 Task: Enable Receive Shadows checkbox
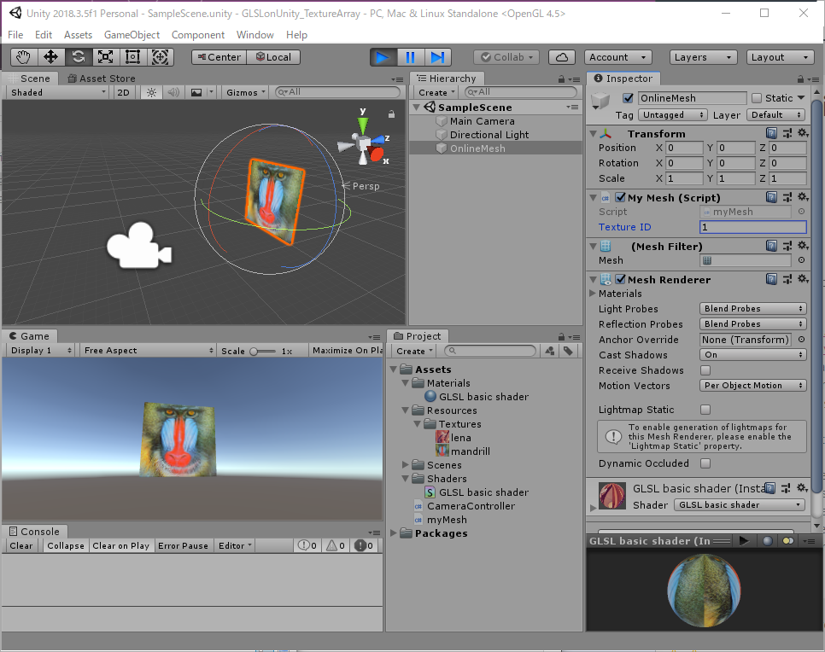click(x=705, y=370)
